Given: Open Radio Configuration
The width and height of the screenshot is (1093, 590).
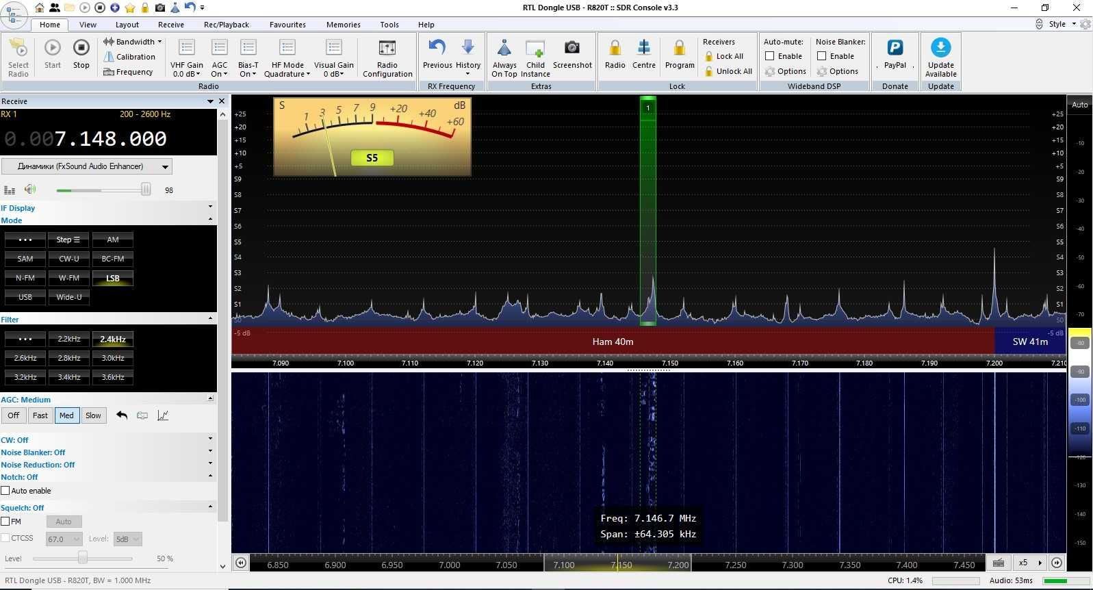Looking at the screenshot, I should tap(387, 57).
